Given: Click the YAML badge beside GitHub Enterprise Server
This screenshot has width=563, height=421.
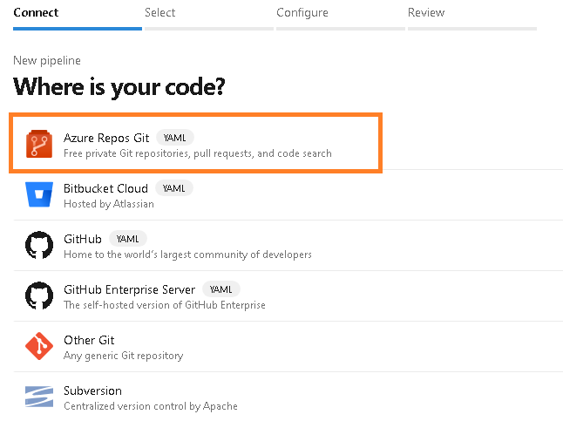Looking at the screenshot, I should coord(220,289).
